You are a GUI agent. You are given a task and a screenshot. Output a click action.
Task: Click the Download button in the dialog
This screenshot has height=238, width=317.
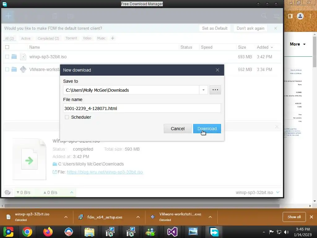[x=207, y=129]
